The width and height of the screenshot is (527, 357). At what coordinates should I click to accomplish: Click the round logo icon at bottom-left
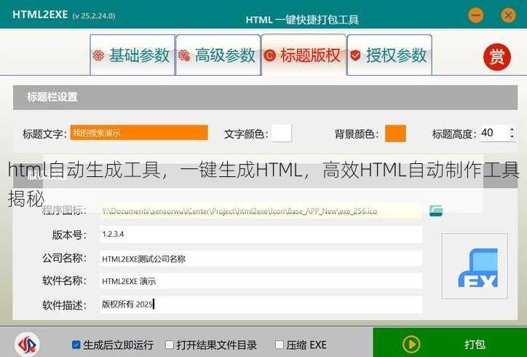tap(27, 345)
